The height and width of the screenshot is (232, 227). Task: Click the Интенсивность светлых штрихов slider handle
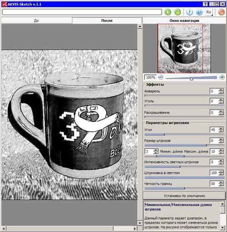click(180, 167)
